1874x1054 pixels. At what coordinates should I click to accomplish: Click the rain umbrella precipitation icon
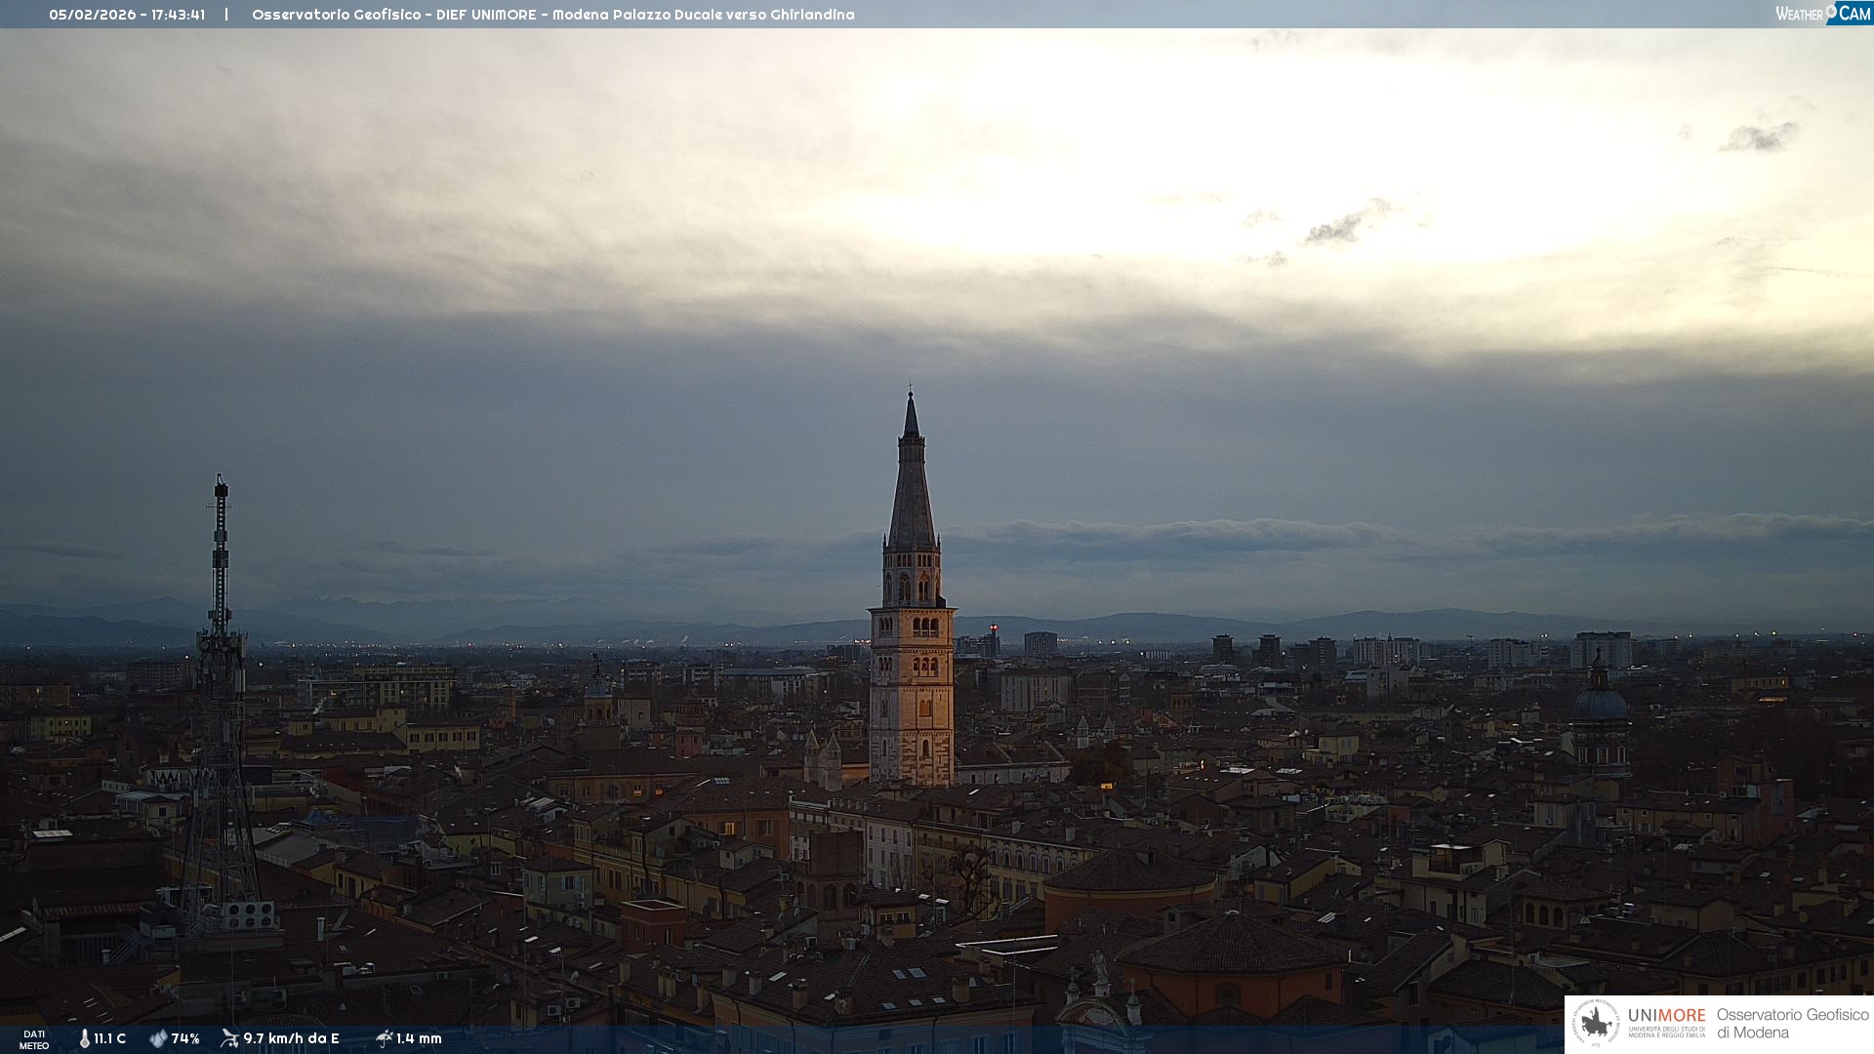click(384, 1038)
